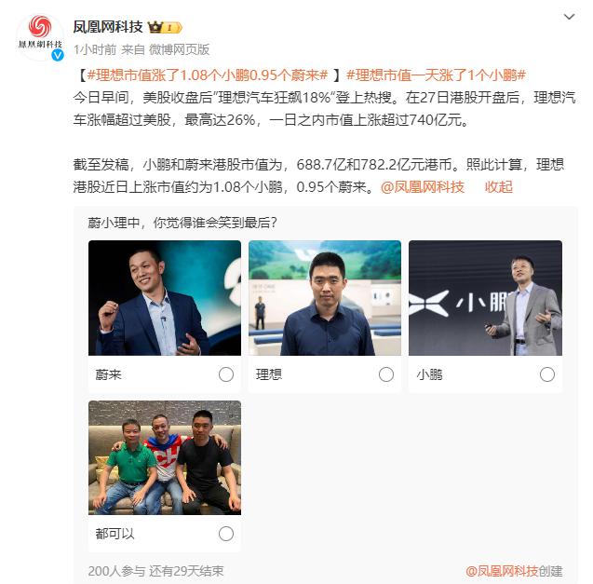This screenshot has height=584, width=593.
Task: Open the 凤凰网科技 account name
Action: point(108,27)
